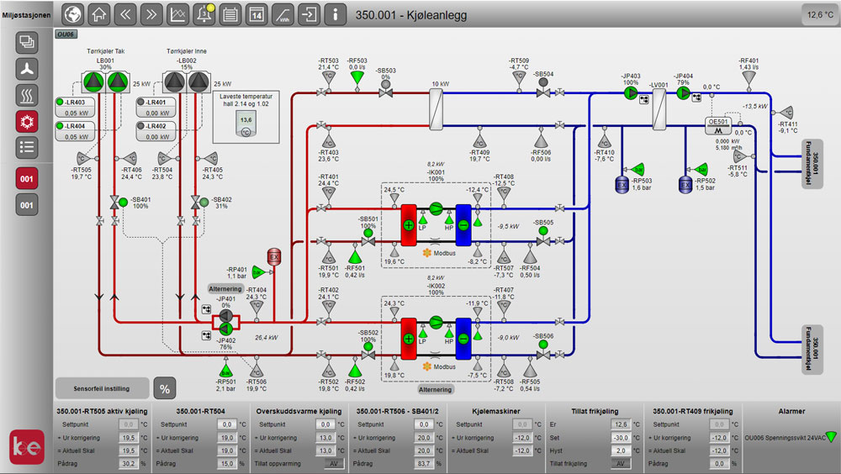Open the -LR401 fan status box
Screen dimensions: 841x474
[x=156, y=108]
